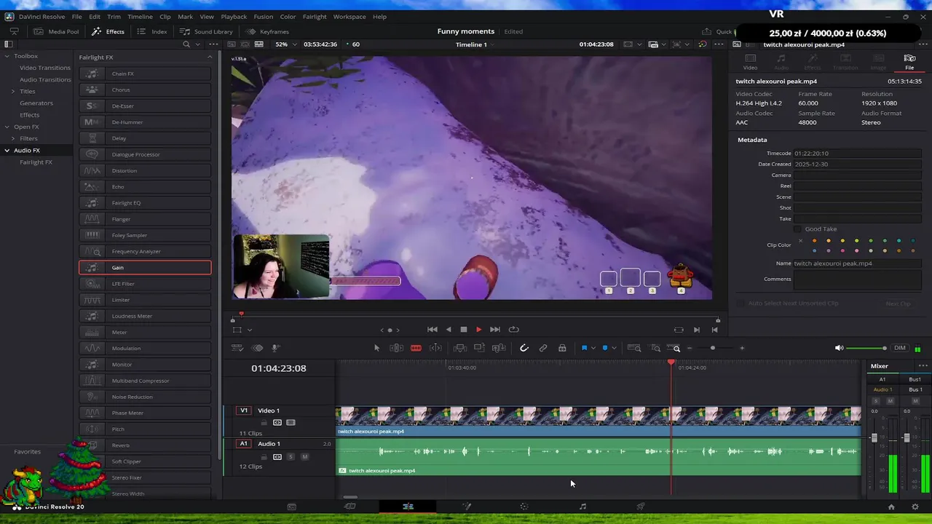
Task: Open the Index panel
Action: coord(152,31)
